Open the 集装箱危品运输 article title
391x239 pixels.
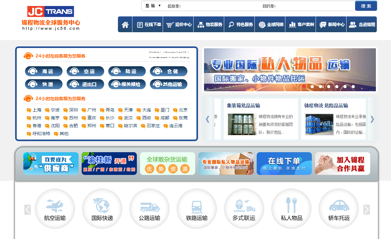(243, 105)
